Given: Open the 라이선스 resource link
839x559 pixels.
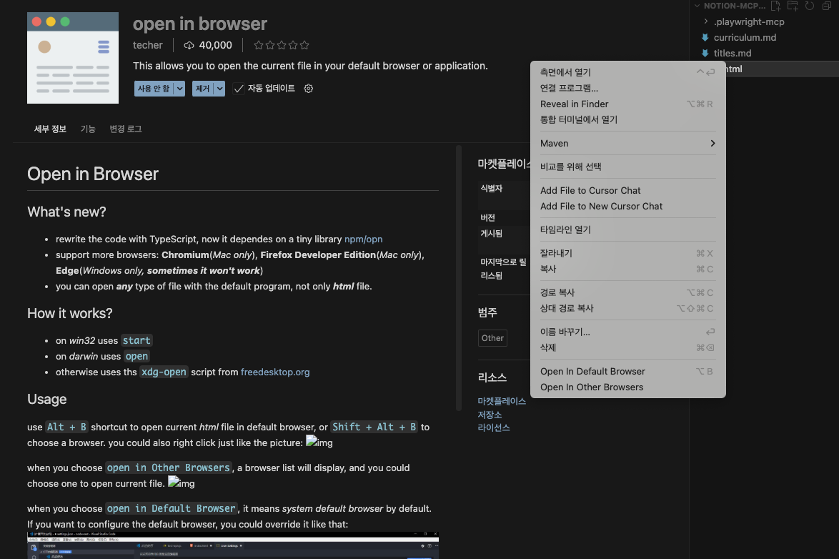Looking at the screenshot, I should [494, 427].
